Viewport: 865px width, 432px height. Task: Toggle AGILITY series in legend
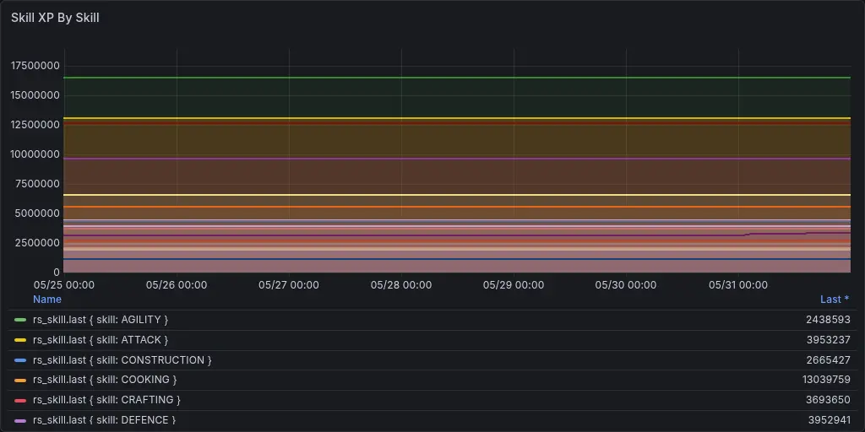click(101, 320)
